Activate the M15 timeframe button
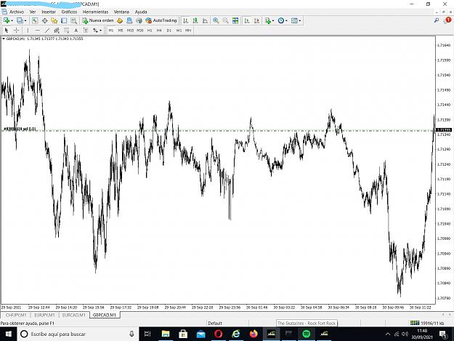454x341 pixels. [x=130, y=30]
